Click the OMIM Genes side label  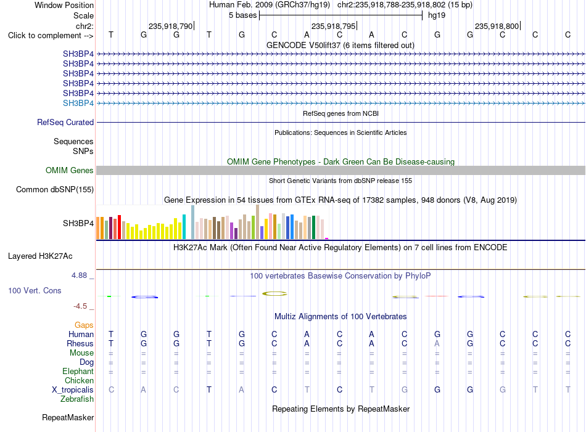point(69,170)
